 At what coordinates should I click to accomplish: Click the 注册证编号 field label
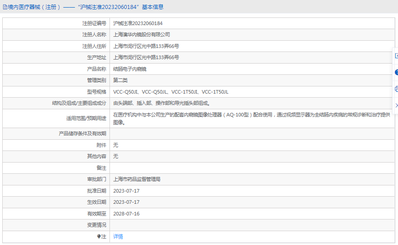pos(94,23)
